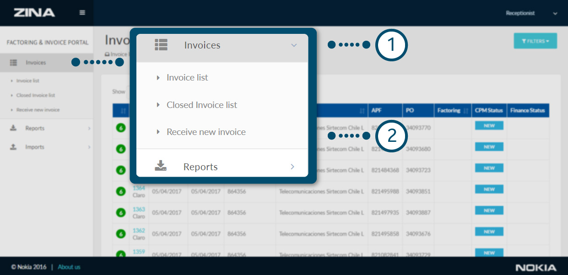Click the Reports tray icon in enlarged callout
568x275 pixels.
tap(161, 166)
